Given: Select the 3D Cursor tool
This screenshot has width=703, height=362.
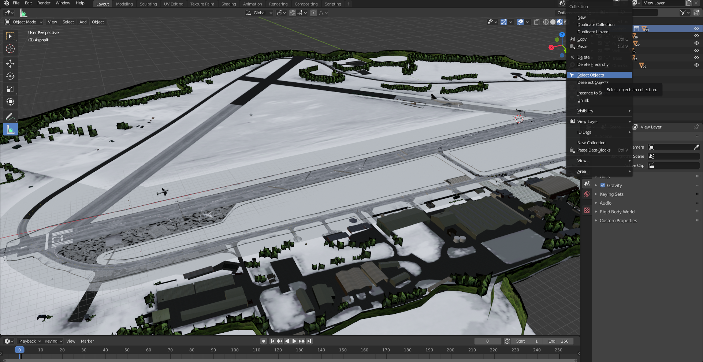Looking at the screenshot, I should pos(10,49).
